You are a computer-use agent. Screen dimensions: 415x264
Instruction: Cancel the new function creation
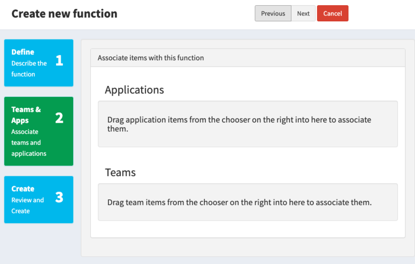[x=333, y=13]
